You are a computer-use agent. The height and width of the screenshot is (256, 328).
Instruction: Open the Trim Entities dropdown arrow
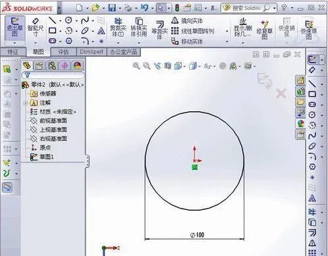[x=118, y=42]
